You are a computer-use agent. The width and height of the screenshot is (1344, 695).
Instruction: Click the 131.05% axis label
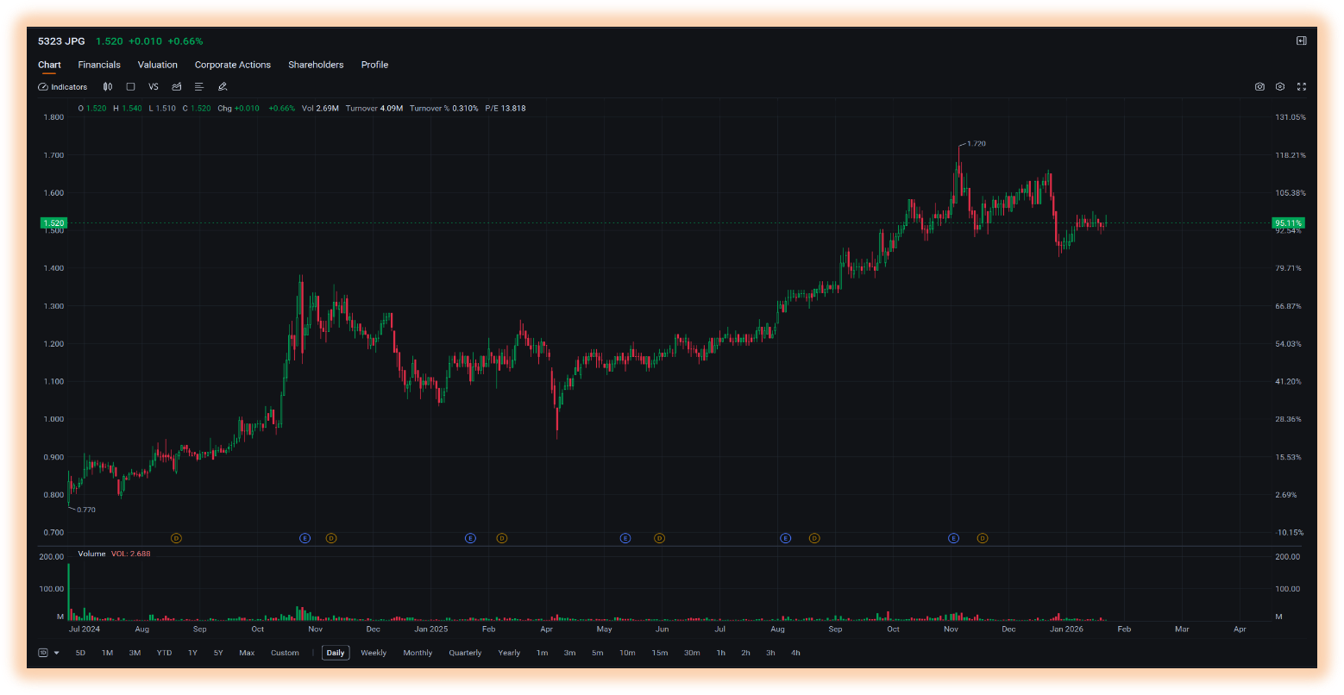point(1291,117)
